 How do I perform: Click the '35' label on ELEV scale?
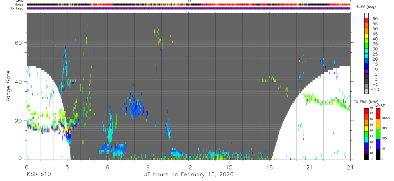pos(375,44)
